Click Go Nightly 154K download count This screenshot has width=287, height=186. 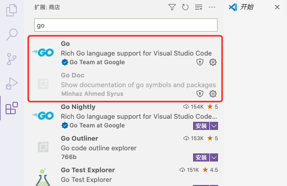tap(193, 107)
